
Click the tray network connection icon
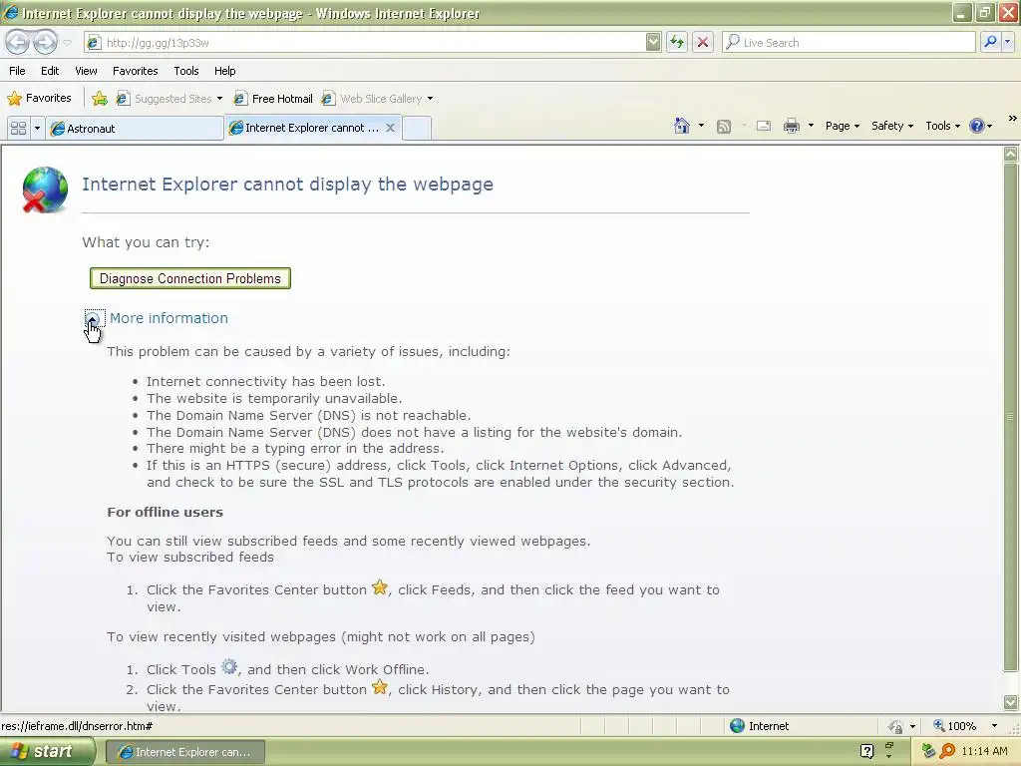click(928, 752)
